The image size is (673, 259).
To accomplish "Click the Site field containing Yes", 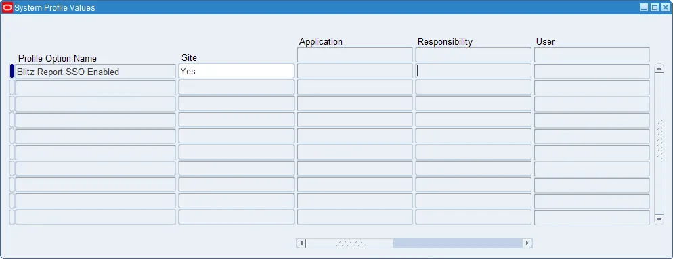I will (x=236, y=71).
